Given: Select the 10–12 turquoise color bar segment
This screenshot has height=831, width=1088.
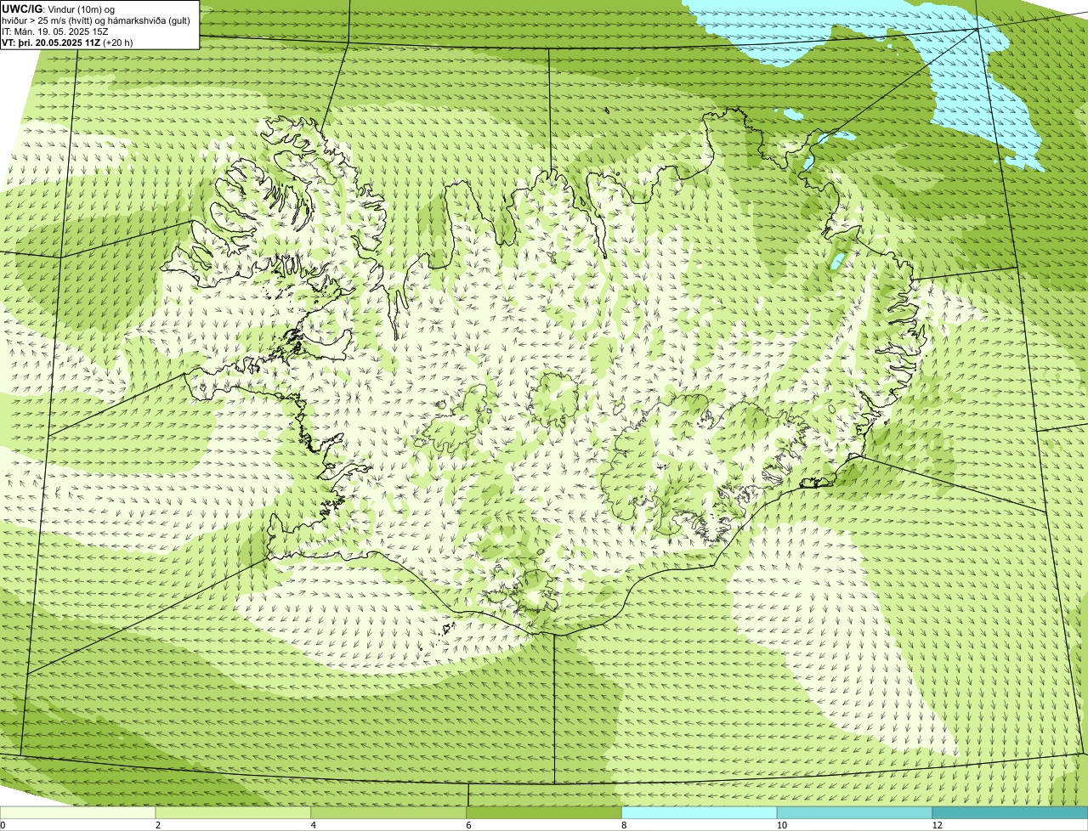Looking at the screenshot, I should (855, 813).
